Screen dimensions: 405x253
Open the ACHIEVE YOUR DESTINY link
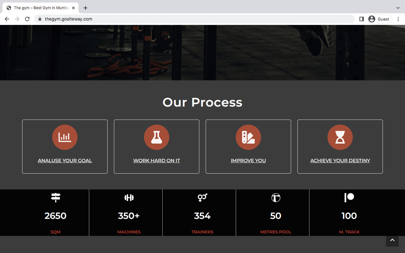[x=340, y=161]
